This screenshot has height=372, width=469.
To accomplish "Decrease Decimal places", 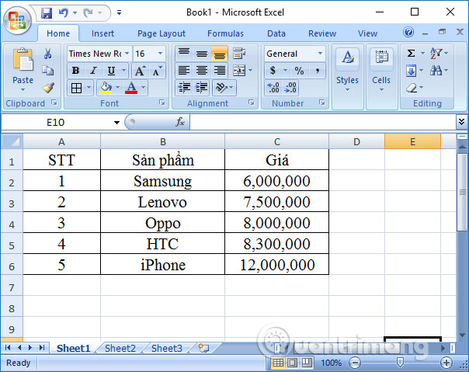I will (290, 88).
